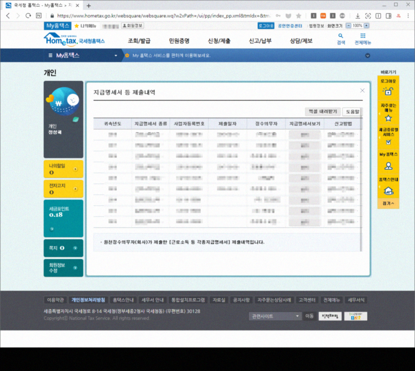Click the 로그아웃 lock shortcut icon
Viewport: 415px width, 371px height.
(388, 92)
